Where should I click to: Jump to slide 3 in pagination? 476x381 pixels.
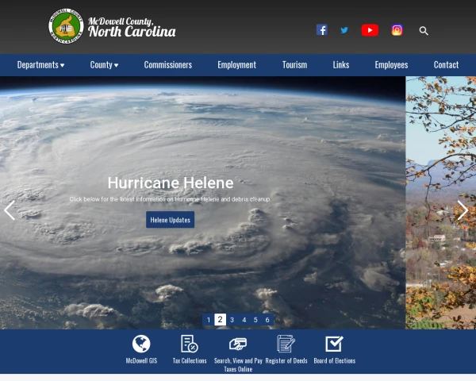(232, 320)
